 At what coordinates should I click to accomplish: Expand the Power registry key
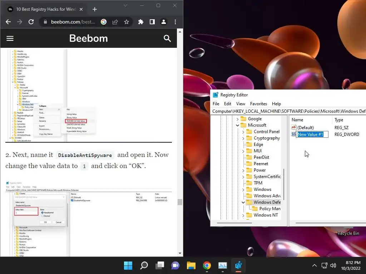tap(243, 171)
